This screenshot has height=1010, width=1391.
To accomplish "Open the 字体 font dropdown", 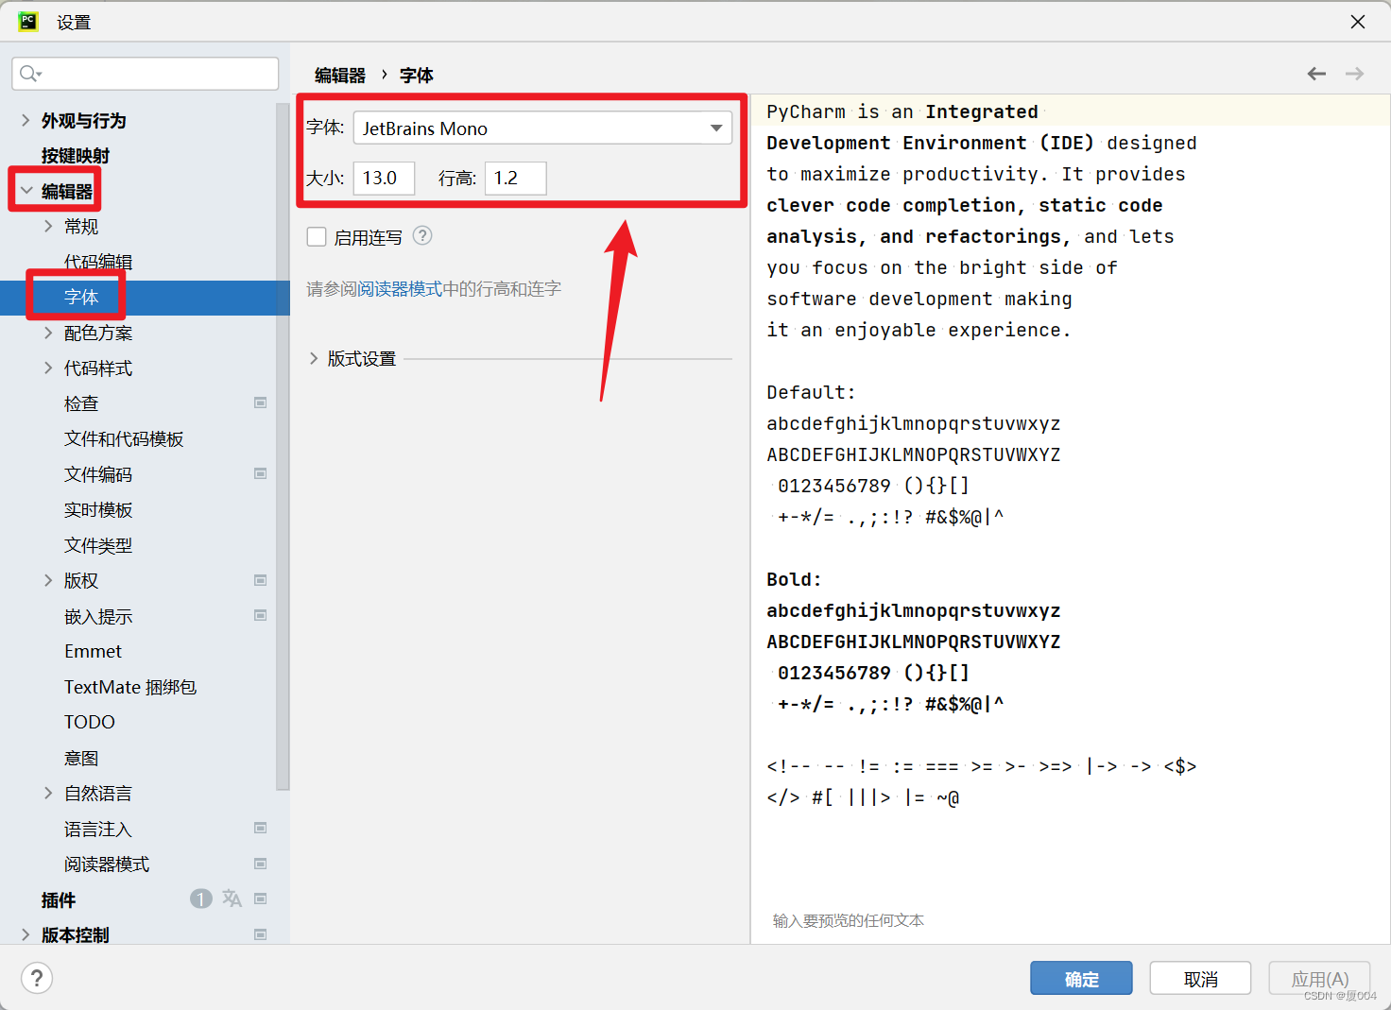I will 542,128.
